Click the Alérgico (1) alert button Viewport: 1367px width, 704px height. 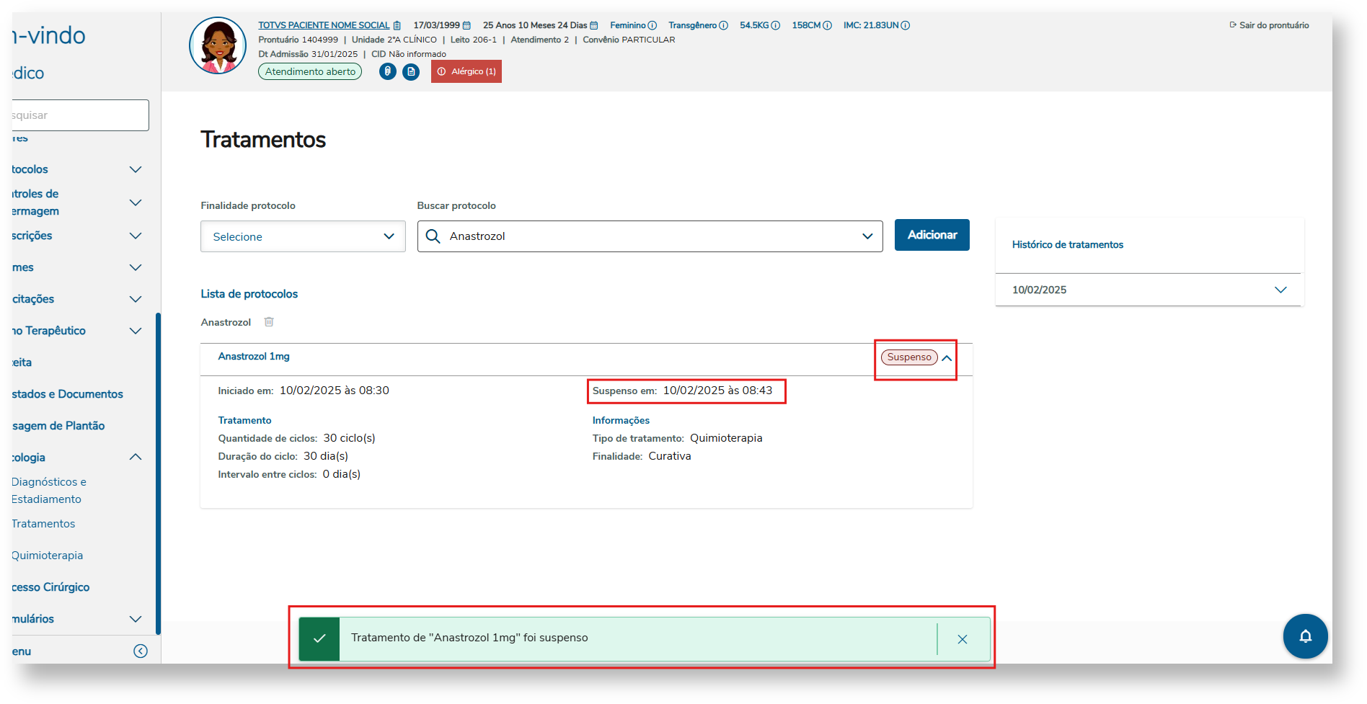coord(466,71)
